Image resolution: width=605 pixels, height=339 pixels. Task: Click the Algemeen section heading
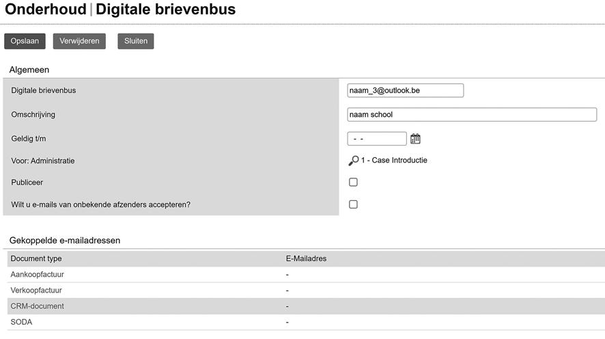tap(29, 70)
